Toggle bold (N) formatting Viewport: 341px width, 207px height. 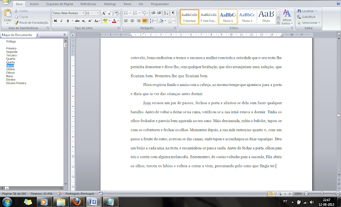[x=55, y=21]
